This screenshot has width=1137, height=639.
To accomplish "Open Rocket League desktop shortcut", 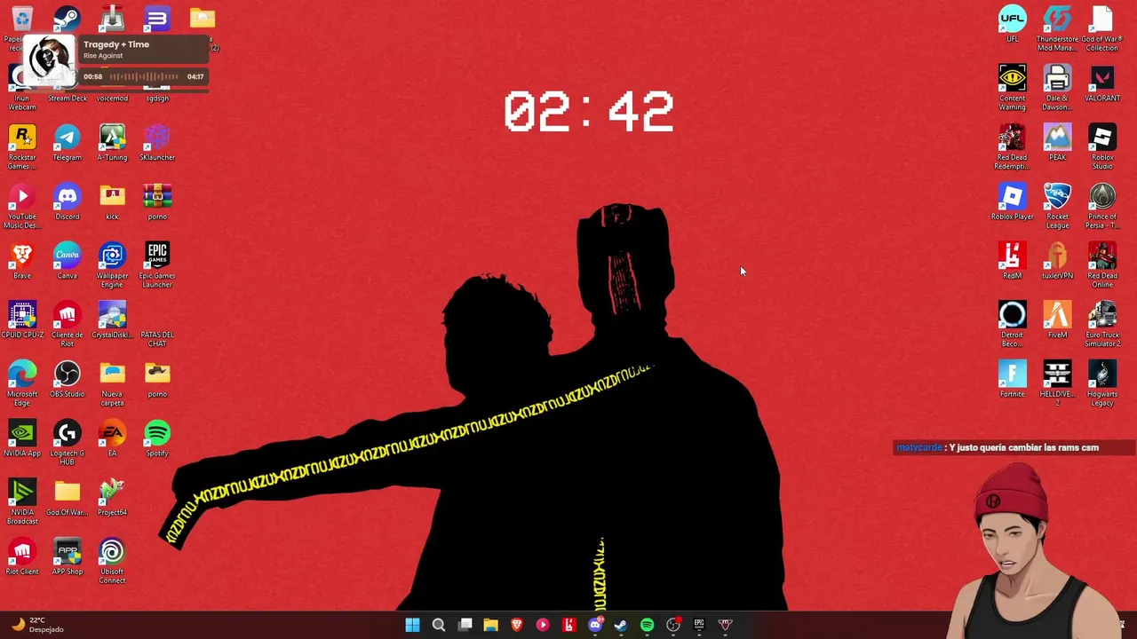I will [1057, 206].
